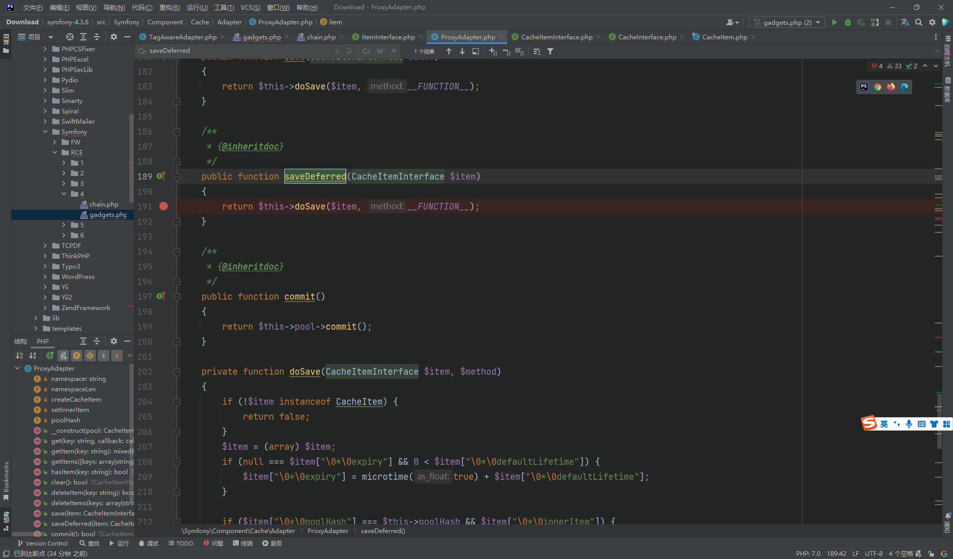Open Project panel options gear

coord(114,37)
